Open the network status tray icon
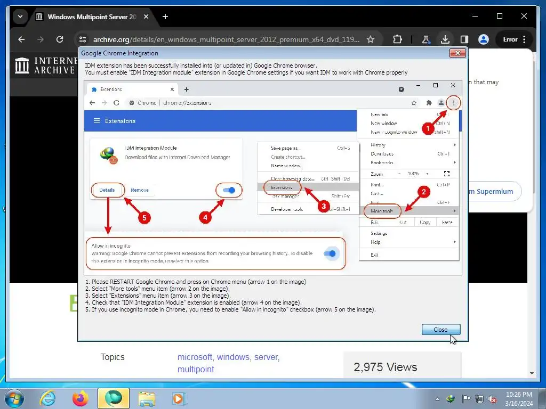This screenshot has width=546, height=409. tap(479, 398)
